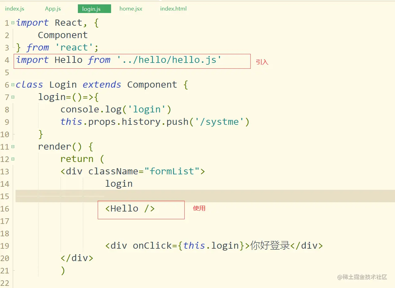Screen dimensions: 395x288
Task: Click line number 16 in the gutter
Action: coord(5,209)
